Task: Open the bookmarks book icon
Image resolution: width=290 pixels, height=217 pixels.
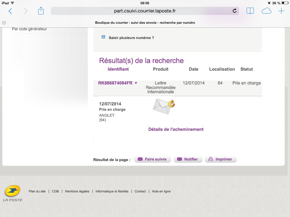Action: [x=250, y=11]
